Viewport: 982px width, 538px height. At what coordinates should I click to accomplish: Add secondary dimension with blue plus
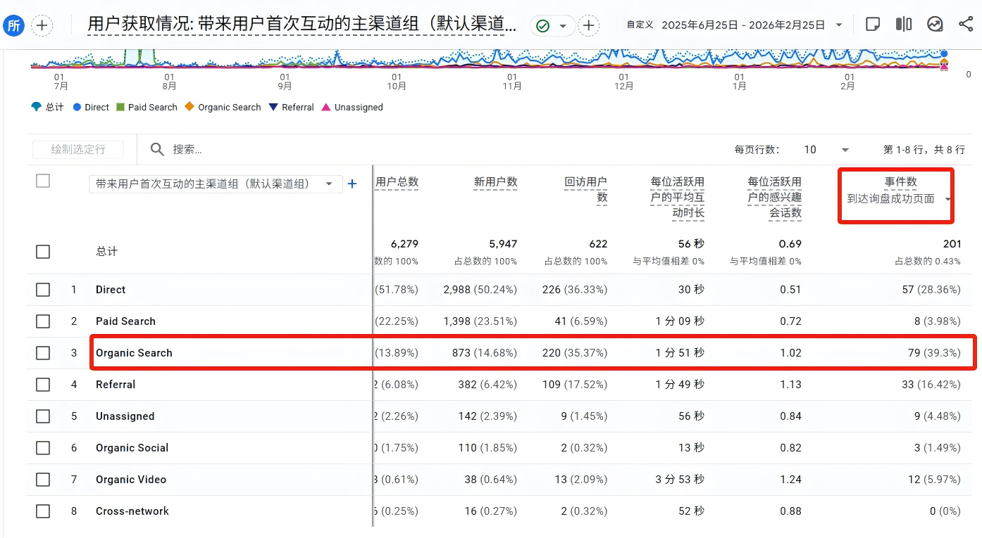pos(352,184)
